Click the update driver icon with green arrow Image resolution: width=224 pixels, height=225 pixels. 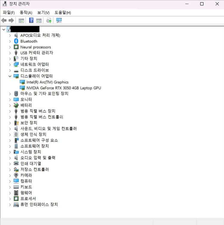[49, 20]
